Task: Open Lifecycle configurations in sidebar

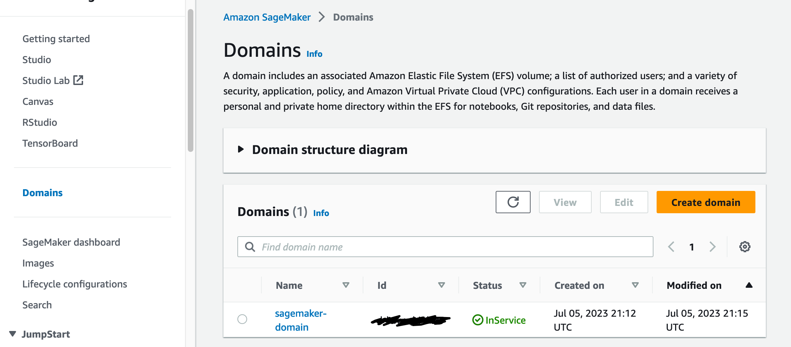Action: (75, 284)
